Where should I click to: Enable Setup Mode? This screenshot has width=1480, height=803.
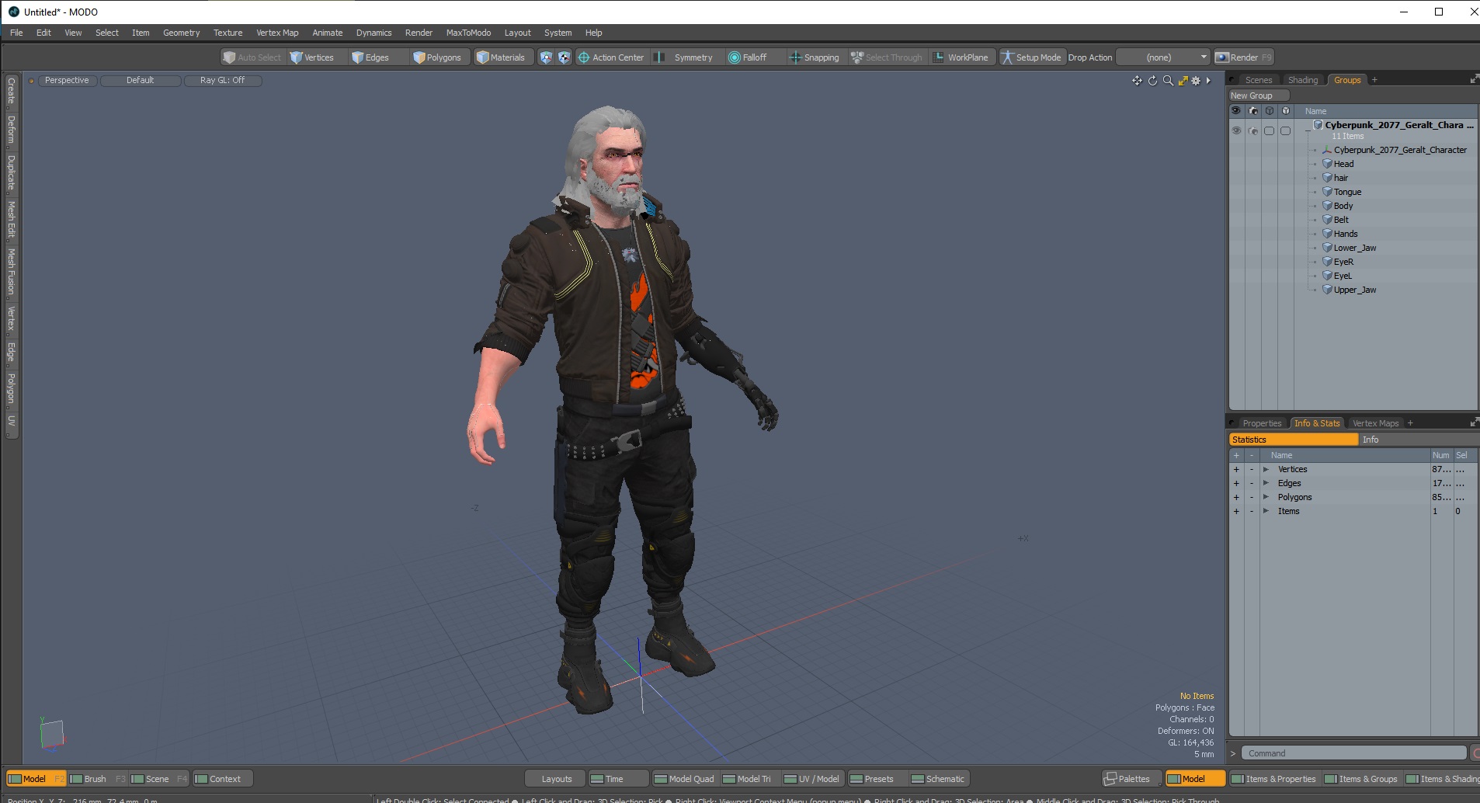[x=1031, y=57]
